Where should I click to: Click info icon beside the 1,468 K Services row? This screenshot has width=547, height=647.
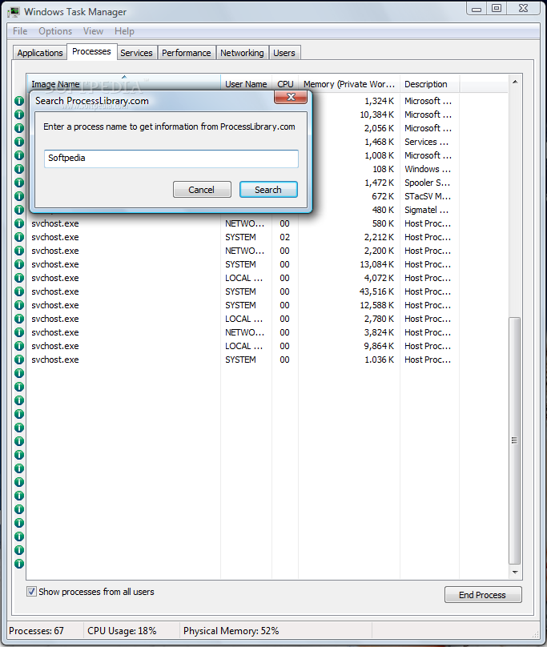(x=19, y=142)
